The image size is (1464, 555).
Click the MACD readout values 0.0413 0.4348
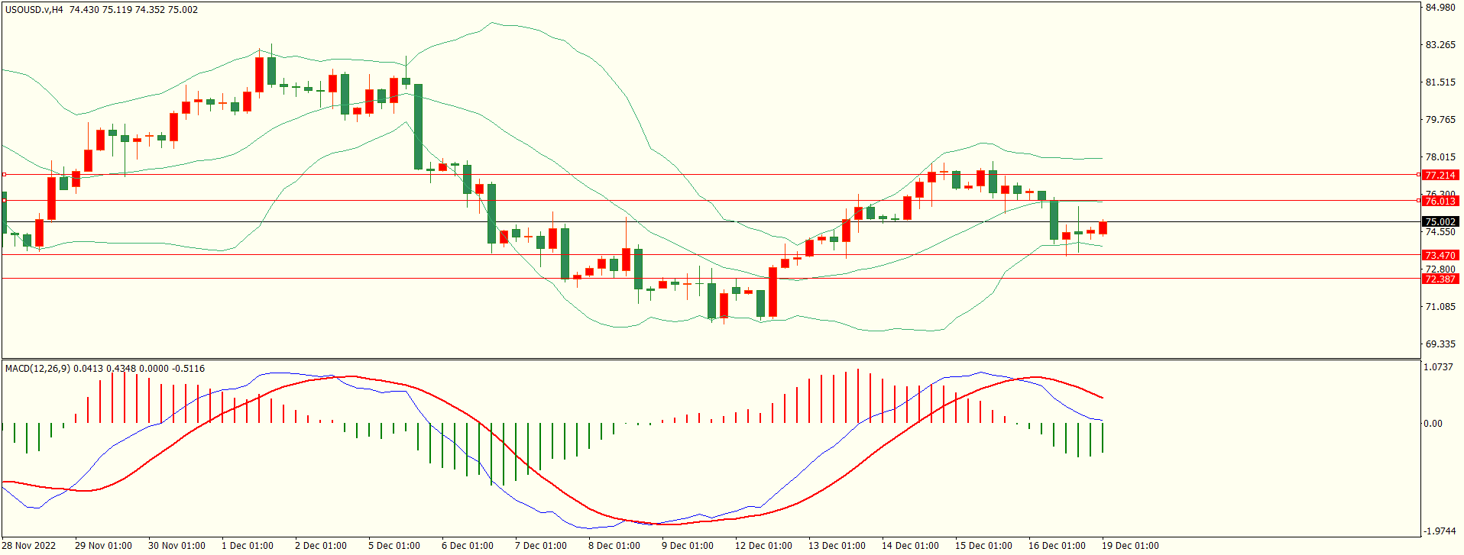[105, 369]
